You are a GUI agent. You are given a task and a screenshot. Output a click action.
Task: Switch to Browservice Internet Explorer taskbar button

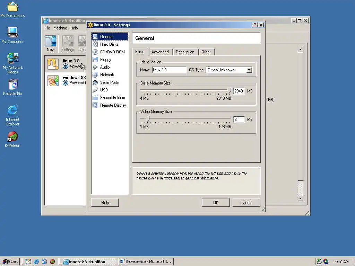coord(146,262)
